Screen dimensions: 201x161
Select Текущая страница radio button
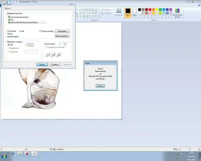[25, 45]
